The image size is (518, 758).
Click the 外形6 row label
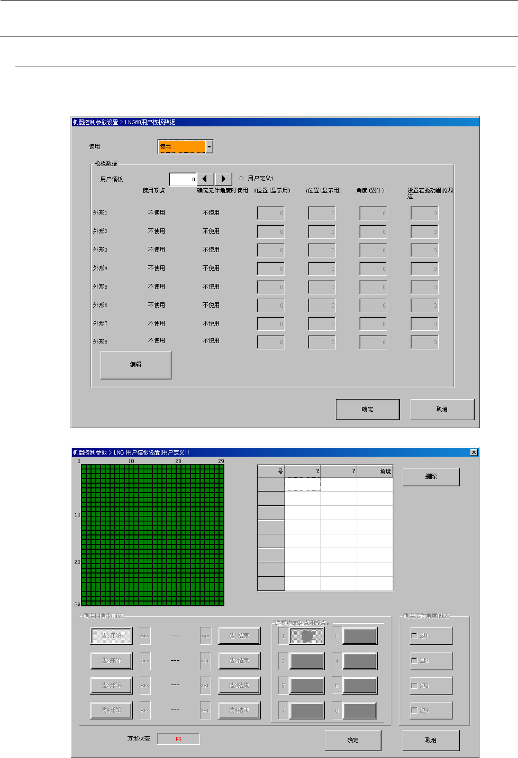click(100, 305)
